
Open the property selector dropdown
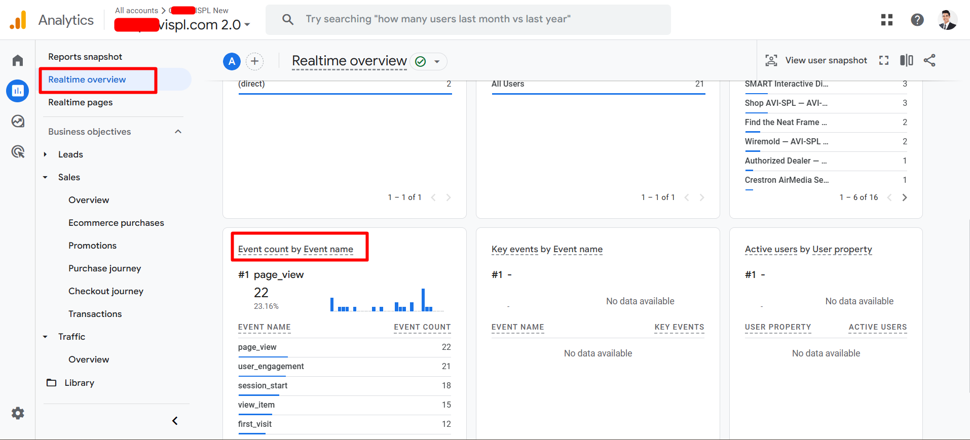tap(247, 25)
